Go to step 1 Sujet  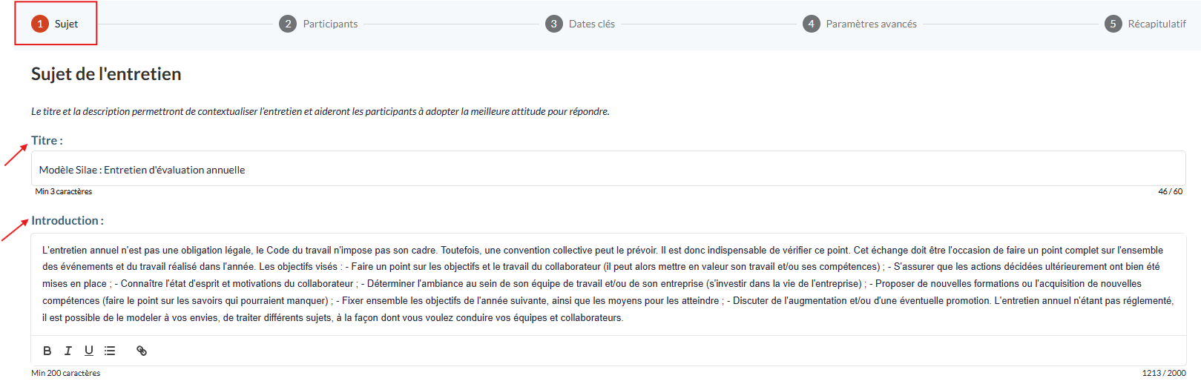pos(55,24)
